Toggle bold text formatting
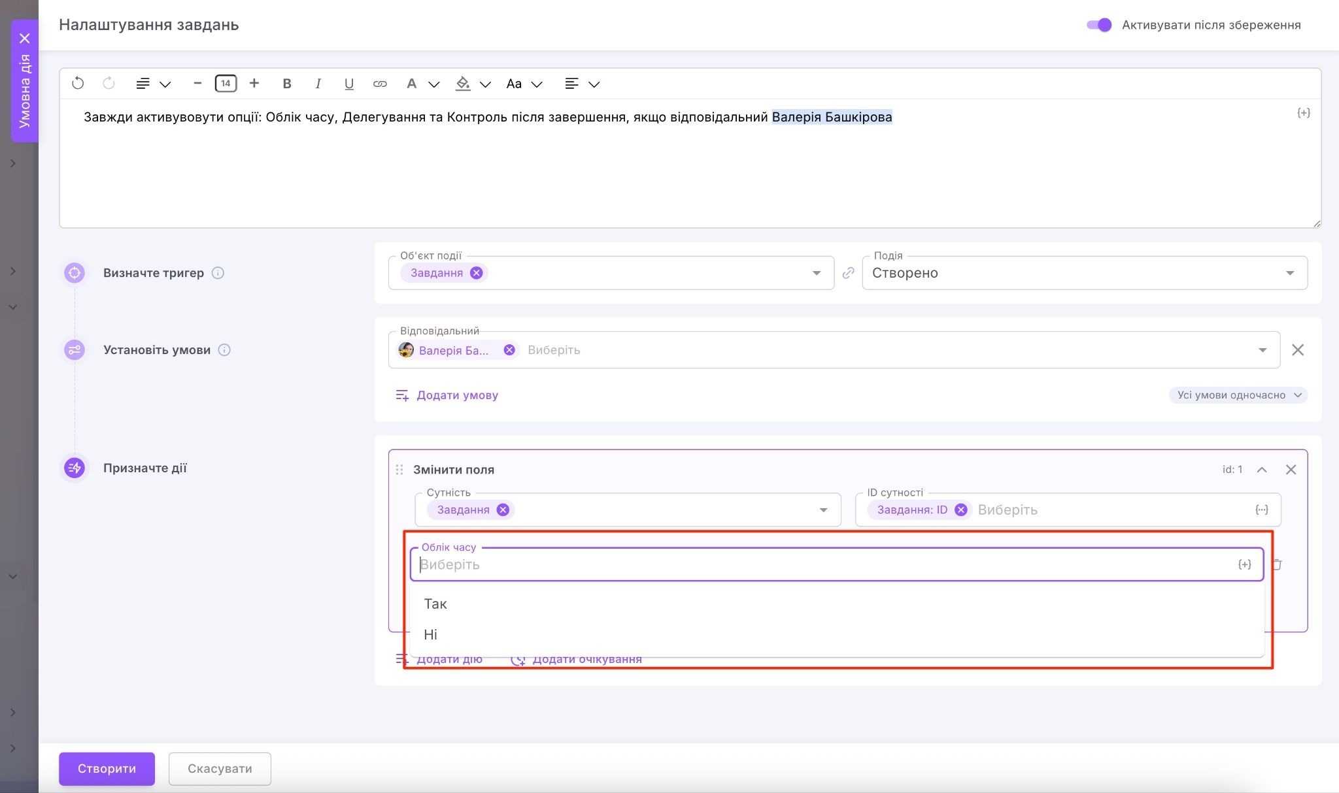 pyautogui.click(x=286, y=84)
